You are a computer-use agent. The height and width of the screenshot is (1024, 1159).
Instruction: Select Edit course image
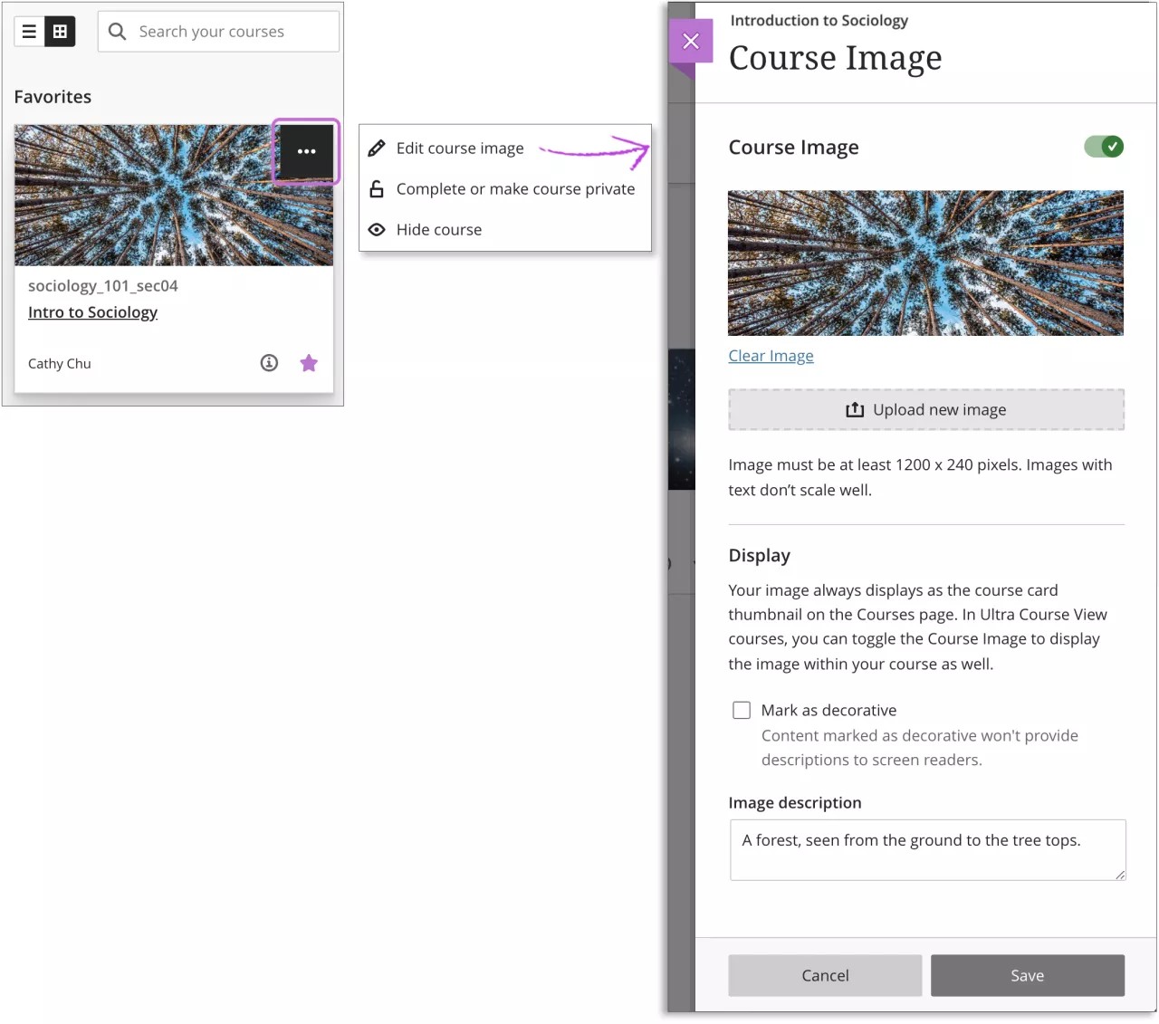click(460, 148)
